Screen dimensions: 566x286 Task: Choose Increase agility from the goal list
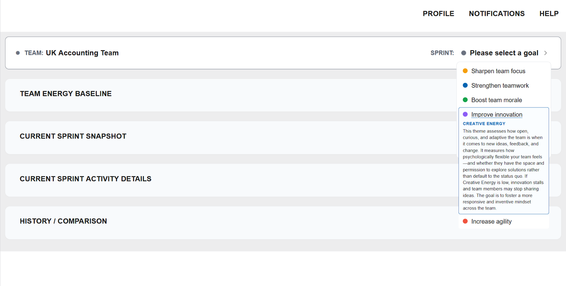click(491, 221)
